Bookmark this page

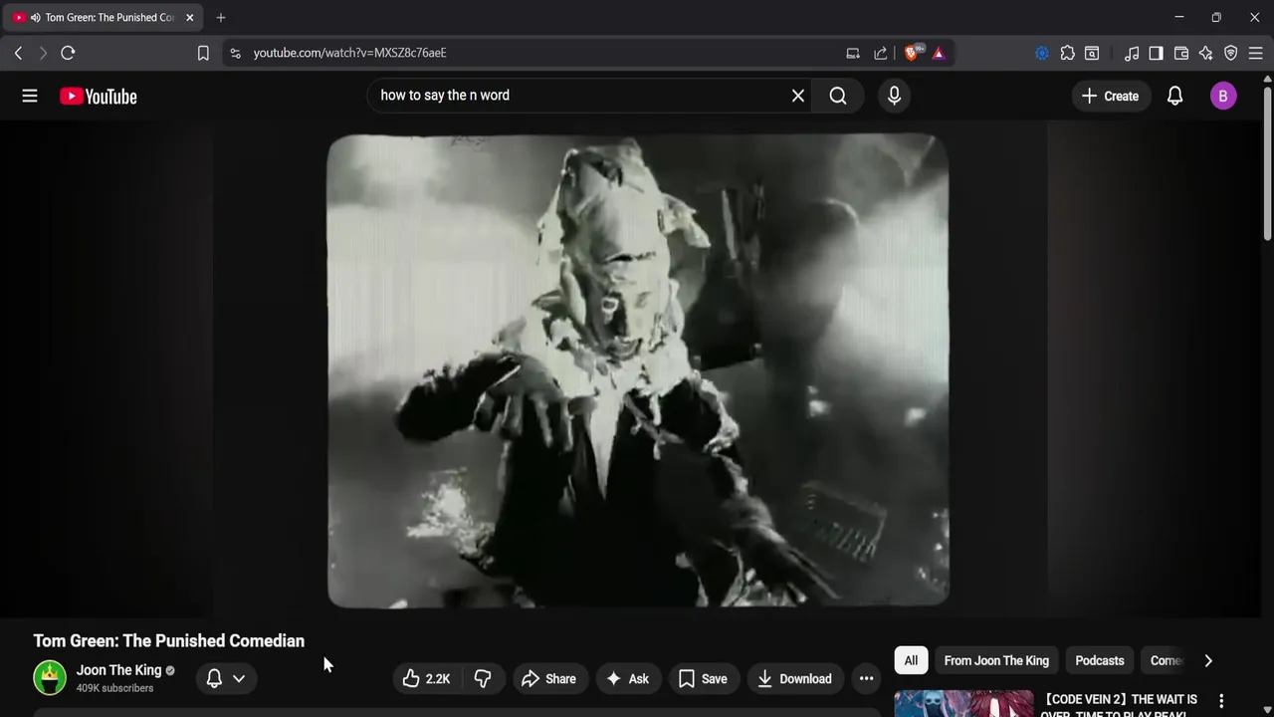(x=203, y=53)
